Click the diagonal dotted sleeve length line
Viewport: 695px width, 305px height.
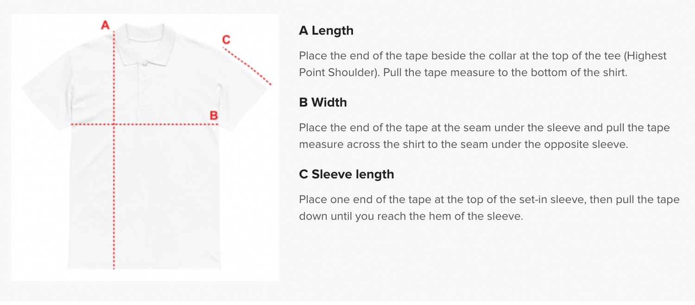247,66
